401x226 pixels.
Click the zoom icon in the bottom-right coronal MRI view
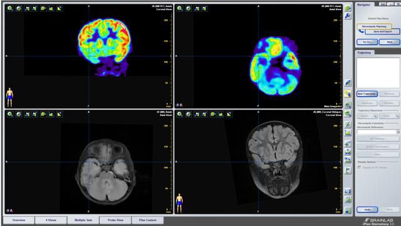[x=180, y=115]
